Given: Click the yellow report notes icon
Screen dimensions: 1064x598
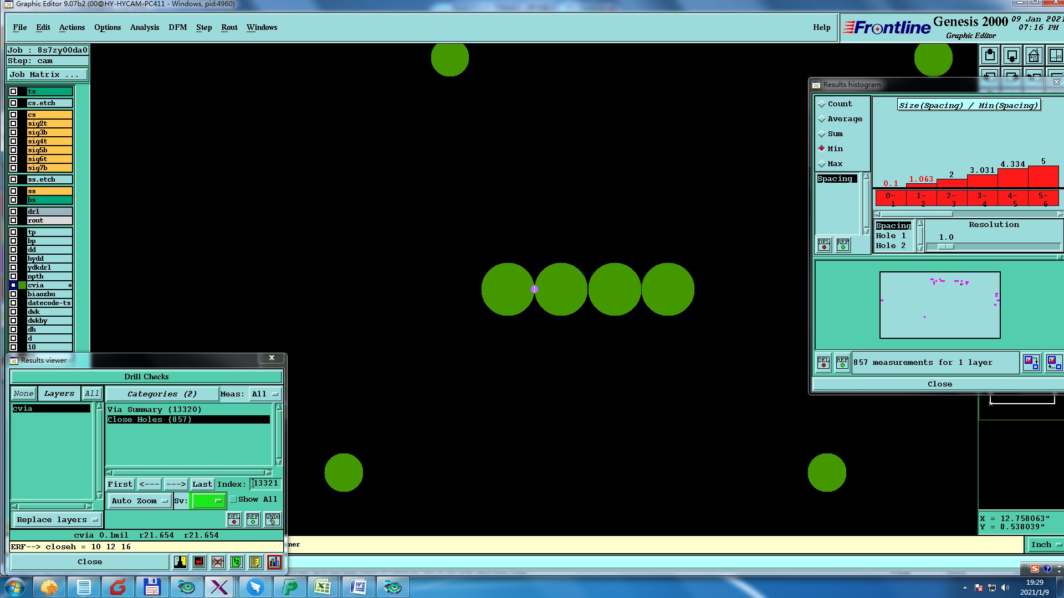Looking at the screenshot, I should pyautogui.click(x=255, y=562).
